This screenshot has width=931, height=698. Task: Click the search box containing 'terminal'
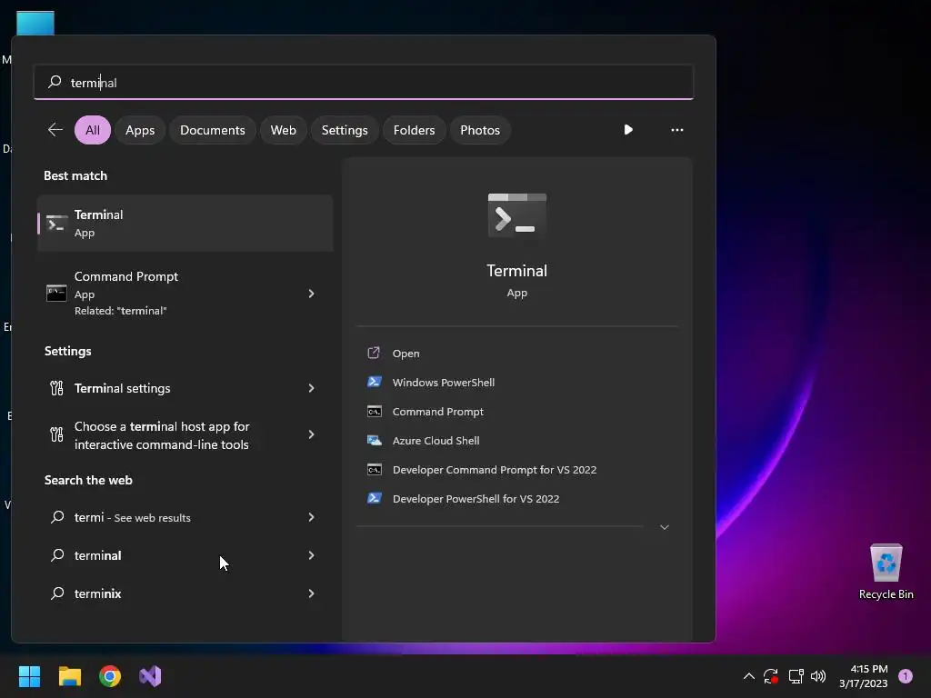(x=364, y=82)
